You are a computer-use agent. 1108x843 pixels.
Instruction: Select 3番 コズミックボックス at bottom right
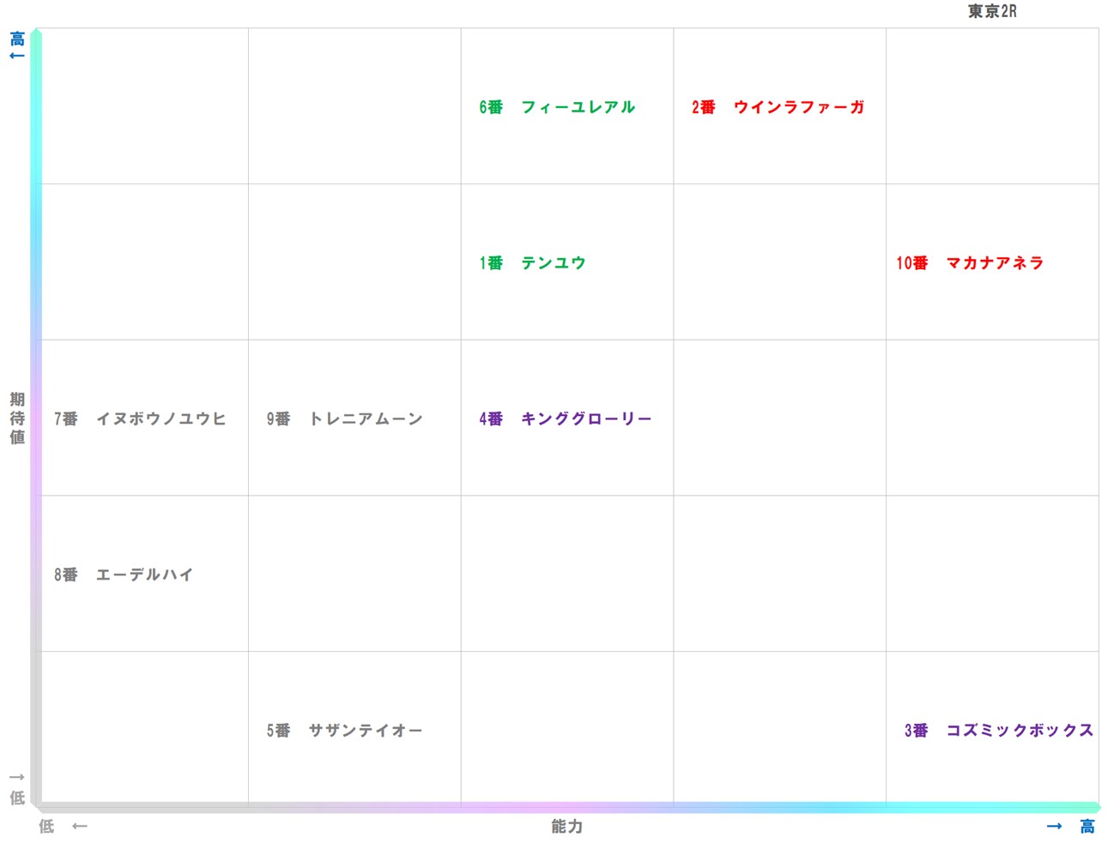point(998,731)
